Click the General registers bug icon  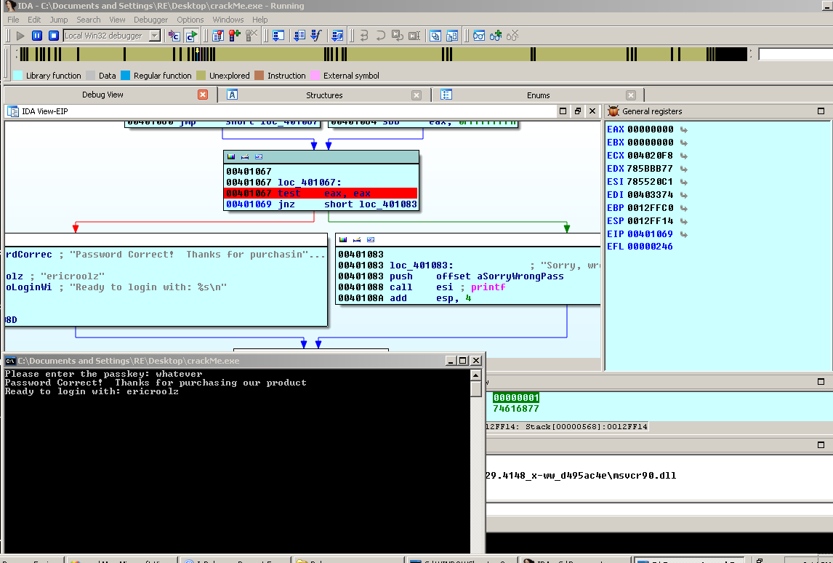tap(613, 111)
